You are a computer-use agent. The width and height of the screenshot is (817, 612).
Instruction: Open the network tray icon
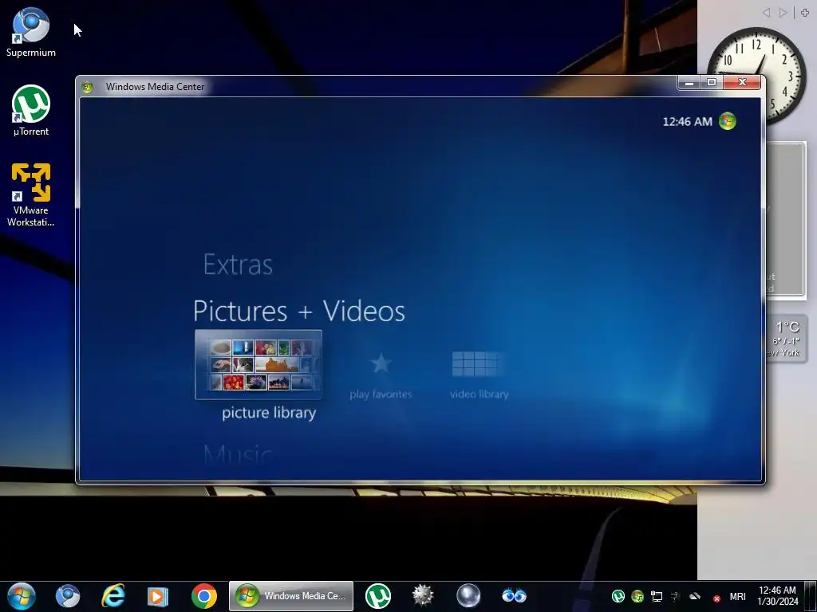[657, 596]
